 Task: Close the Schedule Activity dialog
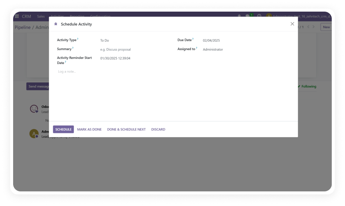pos(292,24)
